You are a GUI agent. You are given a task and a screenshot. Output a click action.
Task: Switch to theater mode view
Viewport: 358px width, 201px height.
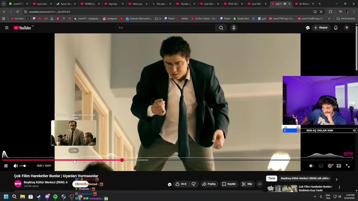coord(339,166)
